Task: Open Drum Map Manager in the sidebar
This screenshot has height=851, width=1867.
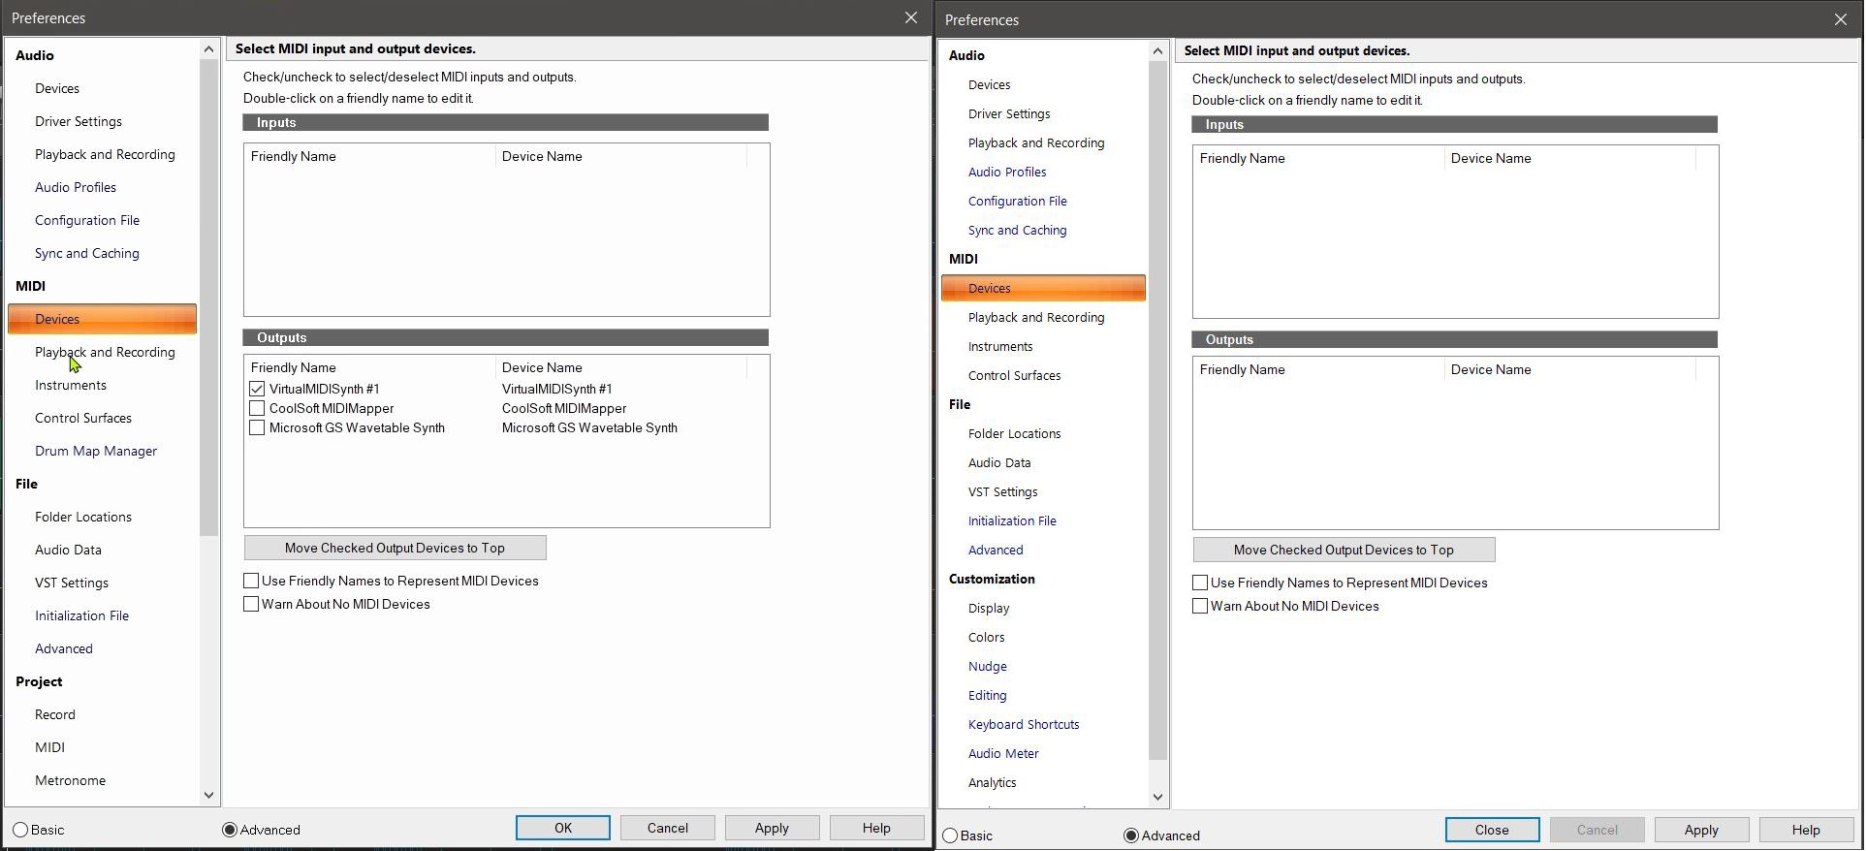Action: [95, 451]
